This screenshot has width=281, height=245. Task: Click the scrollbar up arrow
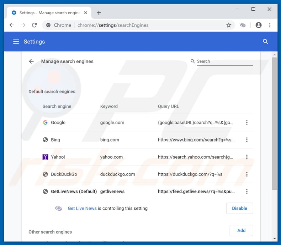point(274,55)
